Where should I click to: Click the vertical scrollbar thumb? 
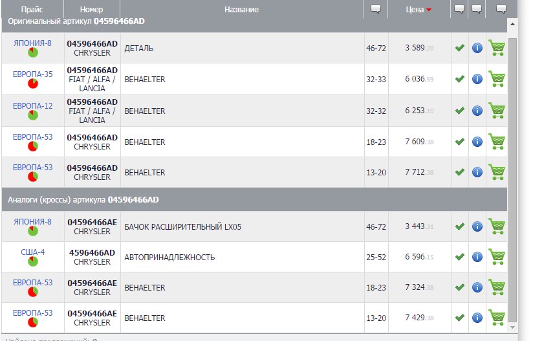512,180
